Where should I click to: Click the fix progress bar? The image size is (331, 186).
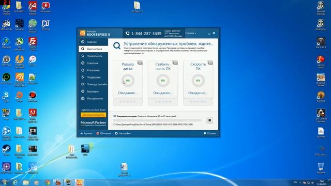click(x=157, y=120)
